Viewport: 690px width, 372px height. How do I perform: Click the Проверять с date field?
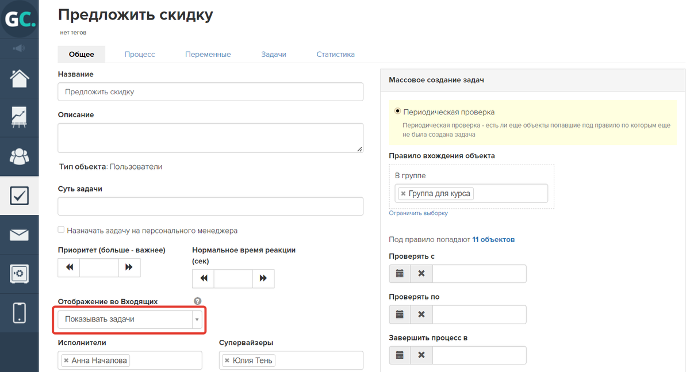pos(479,274)
